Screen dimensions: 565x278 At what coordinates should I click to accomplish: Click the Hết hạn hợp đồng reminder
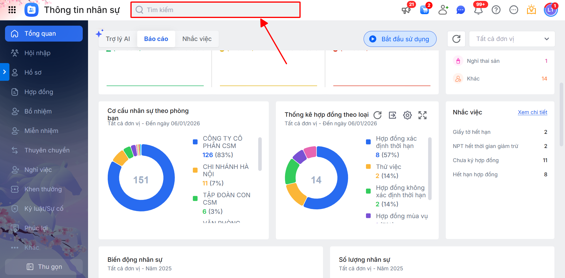pyautogui.click(x=500, y=175)
